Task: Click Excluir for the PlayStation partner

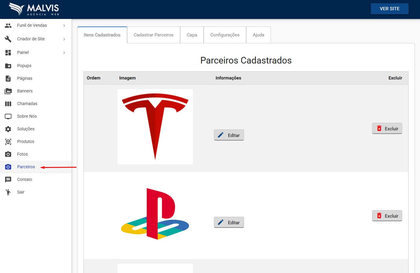Action: 387,216
